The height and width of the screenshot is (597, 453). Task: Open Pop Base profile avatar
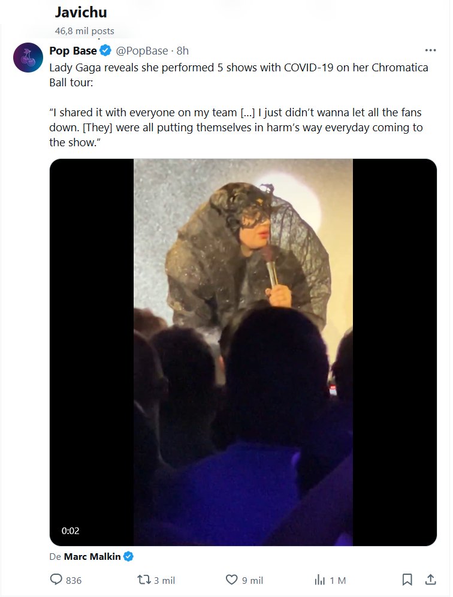click(28, 58)
